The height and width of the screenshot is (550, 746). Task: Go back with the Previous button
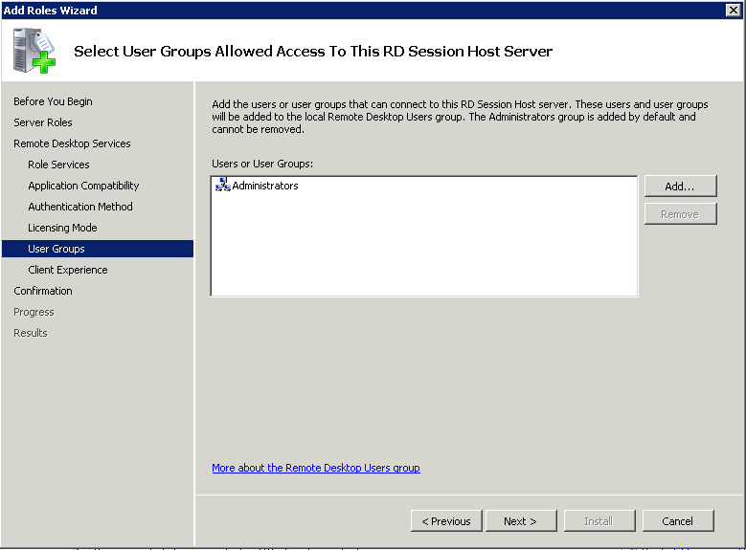446,521
